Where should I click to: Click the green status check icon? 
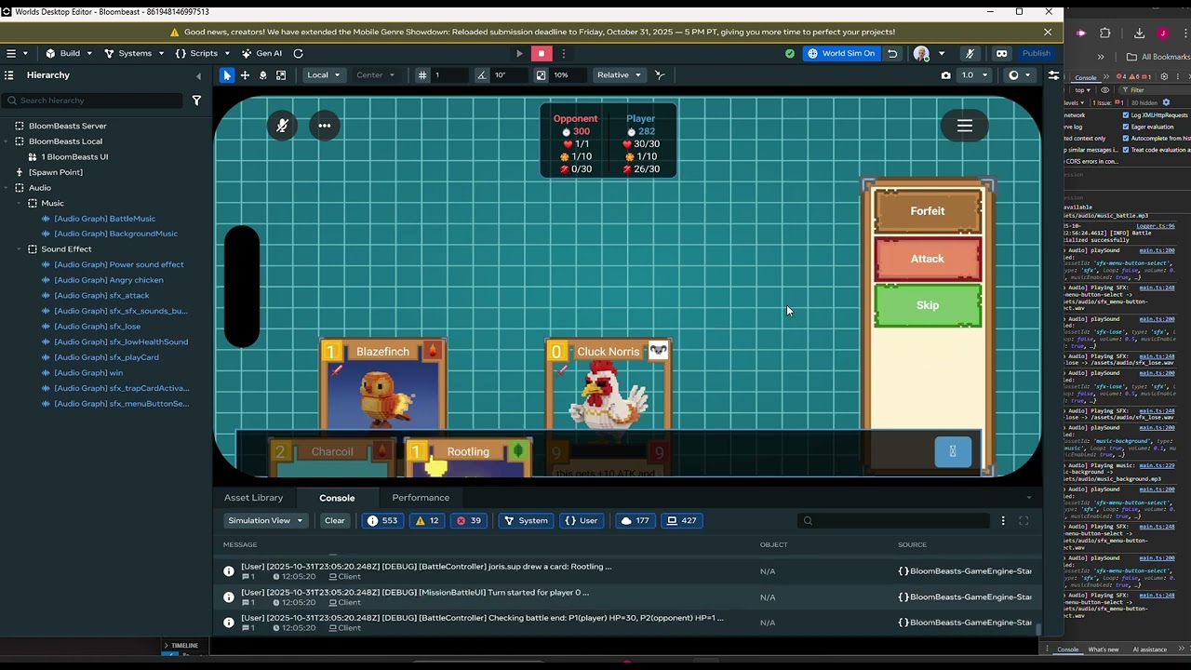click(x=790, y=53)
